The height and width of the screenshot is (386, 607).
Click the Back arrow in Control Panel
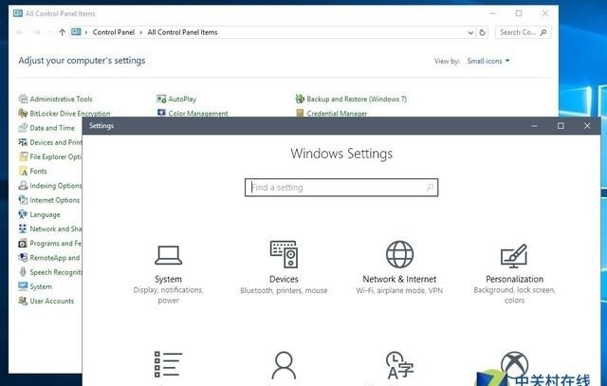click(x=20, y=32)
